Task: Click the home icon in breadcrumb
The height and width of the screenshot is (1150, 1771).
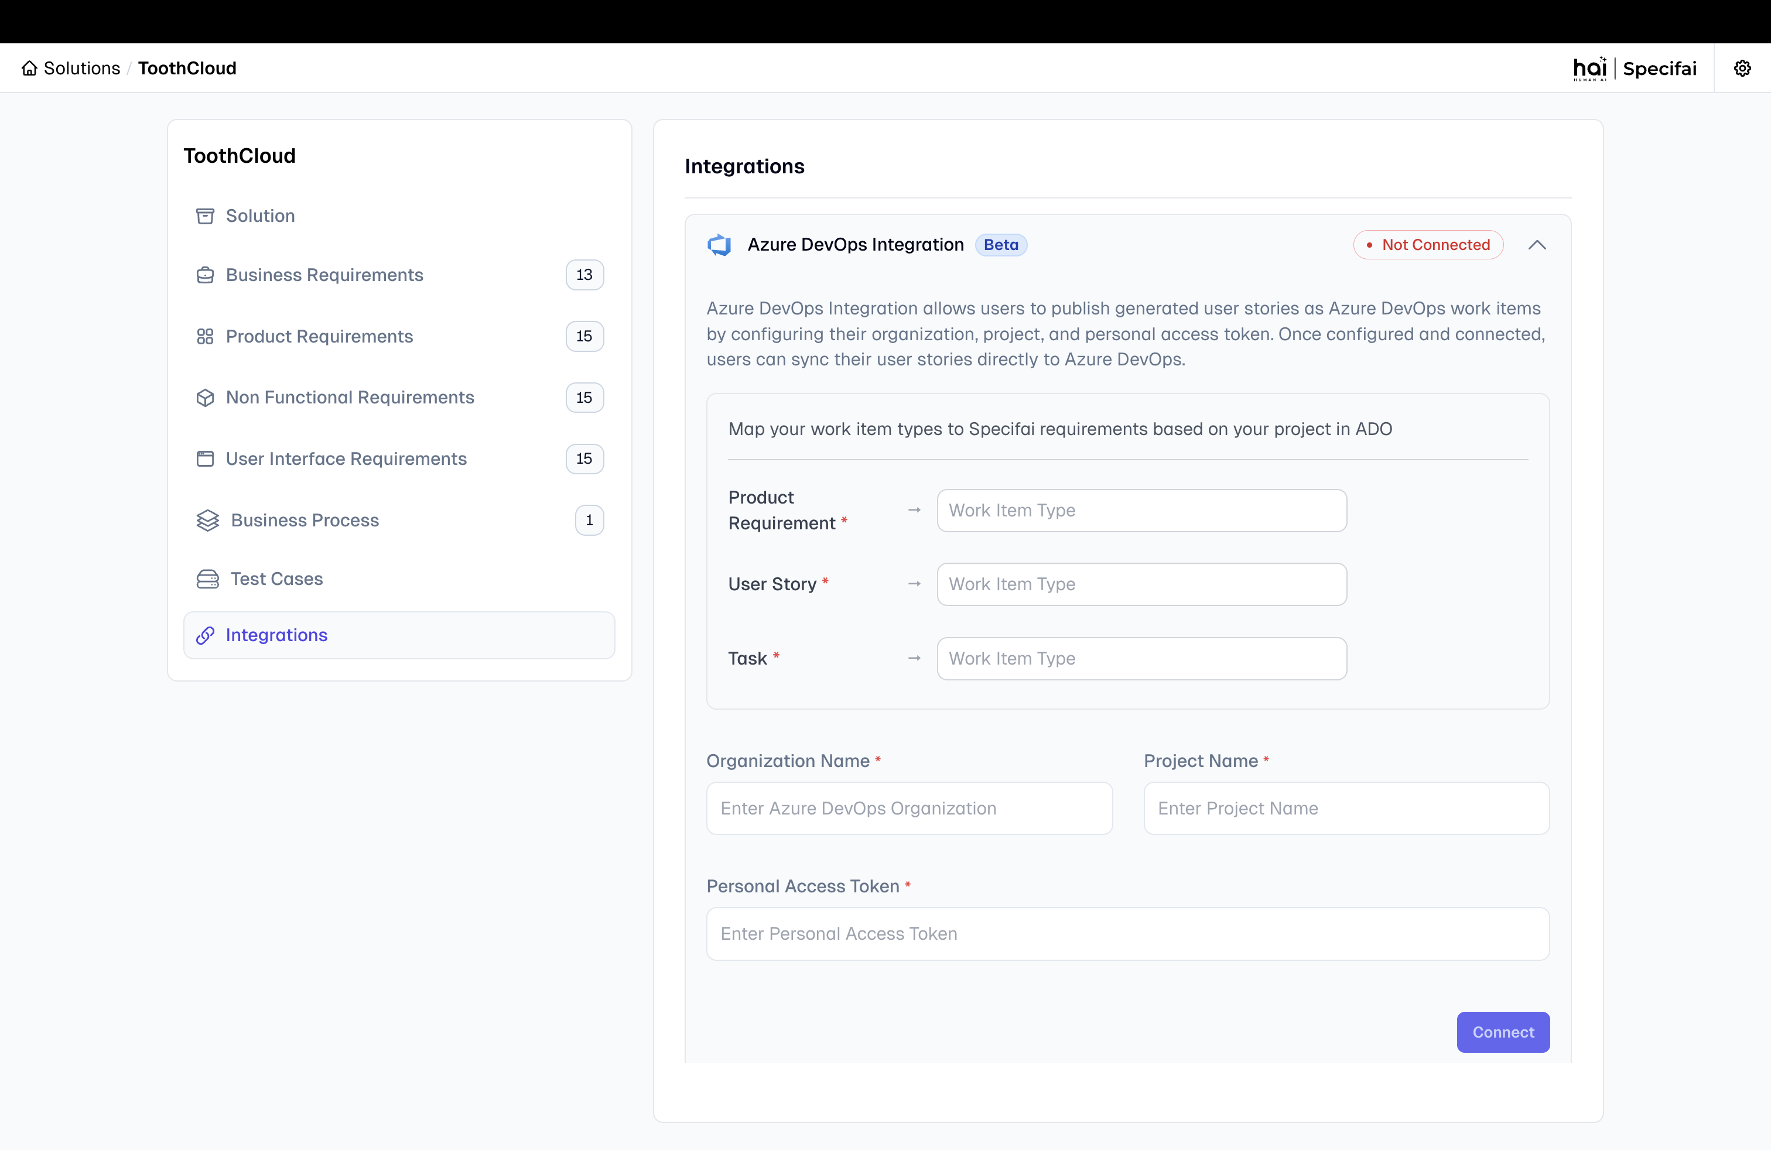Action: click(29, 69)
